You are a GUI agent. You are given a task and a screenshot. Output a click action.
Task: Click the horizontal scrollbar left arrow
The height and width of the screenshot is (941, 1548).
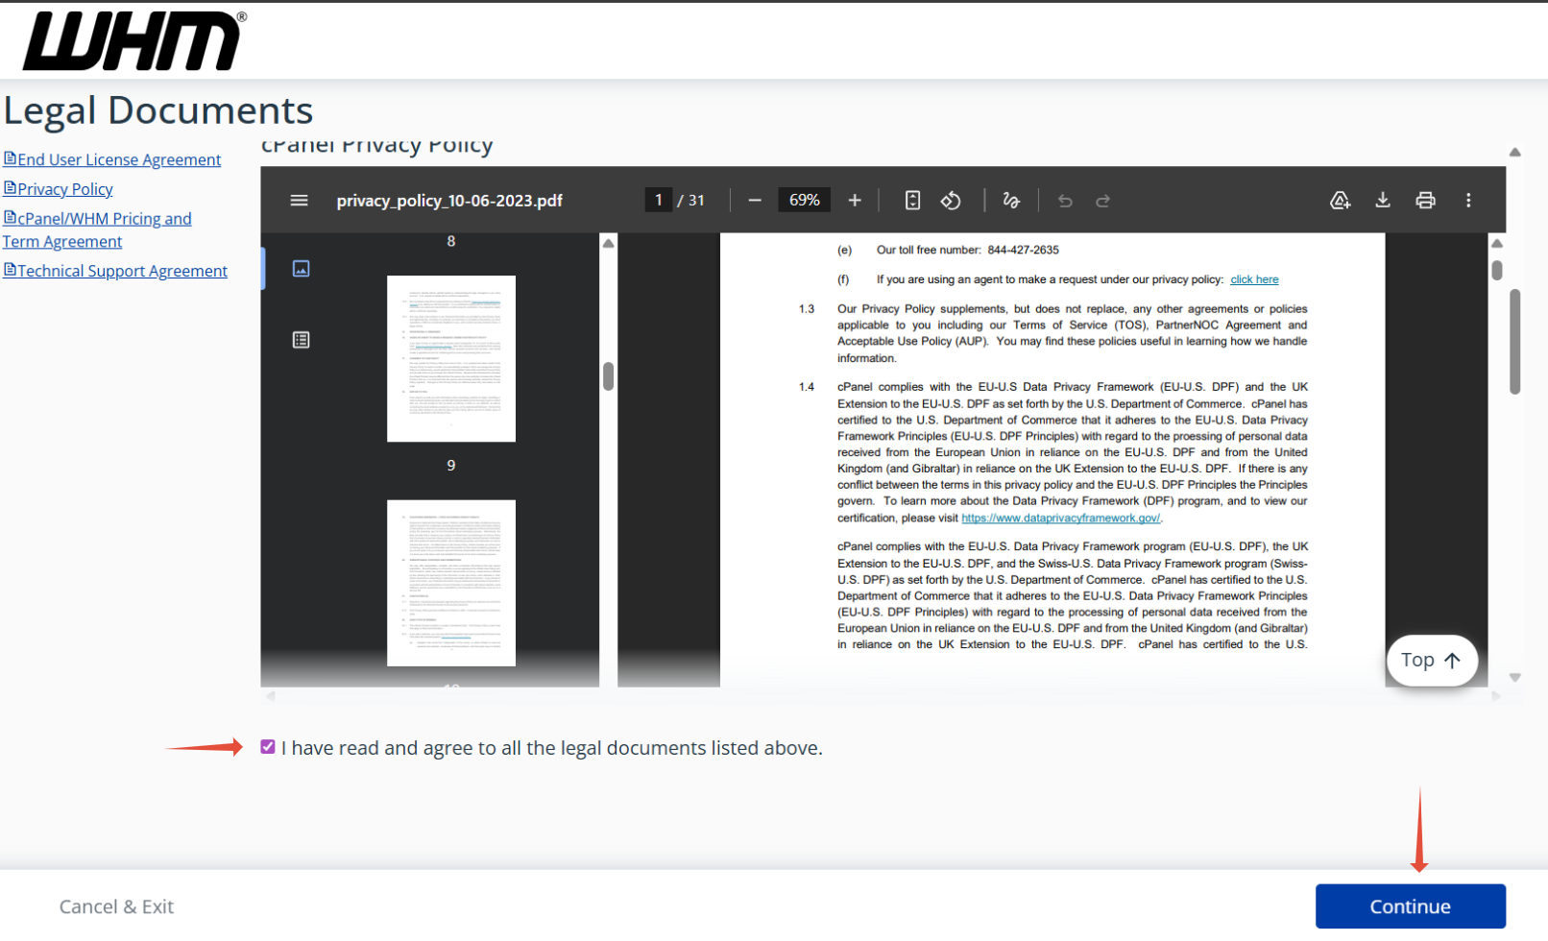pos(270,696)
